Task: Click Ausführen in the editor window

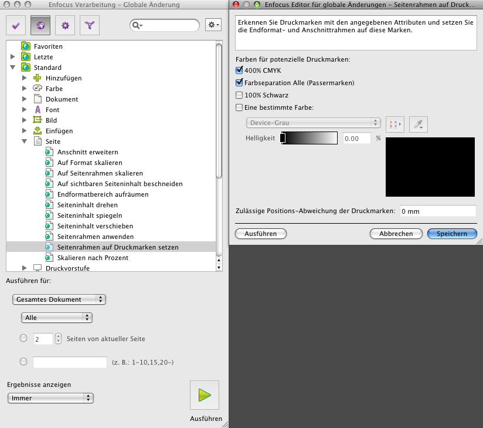Action: (x=261, y=234)
